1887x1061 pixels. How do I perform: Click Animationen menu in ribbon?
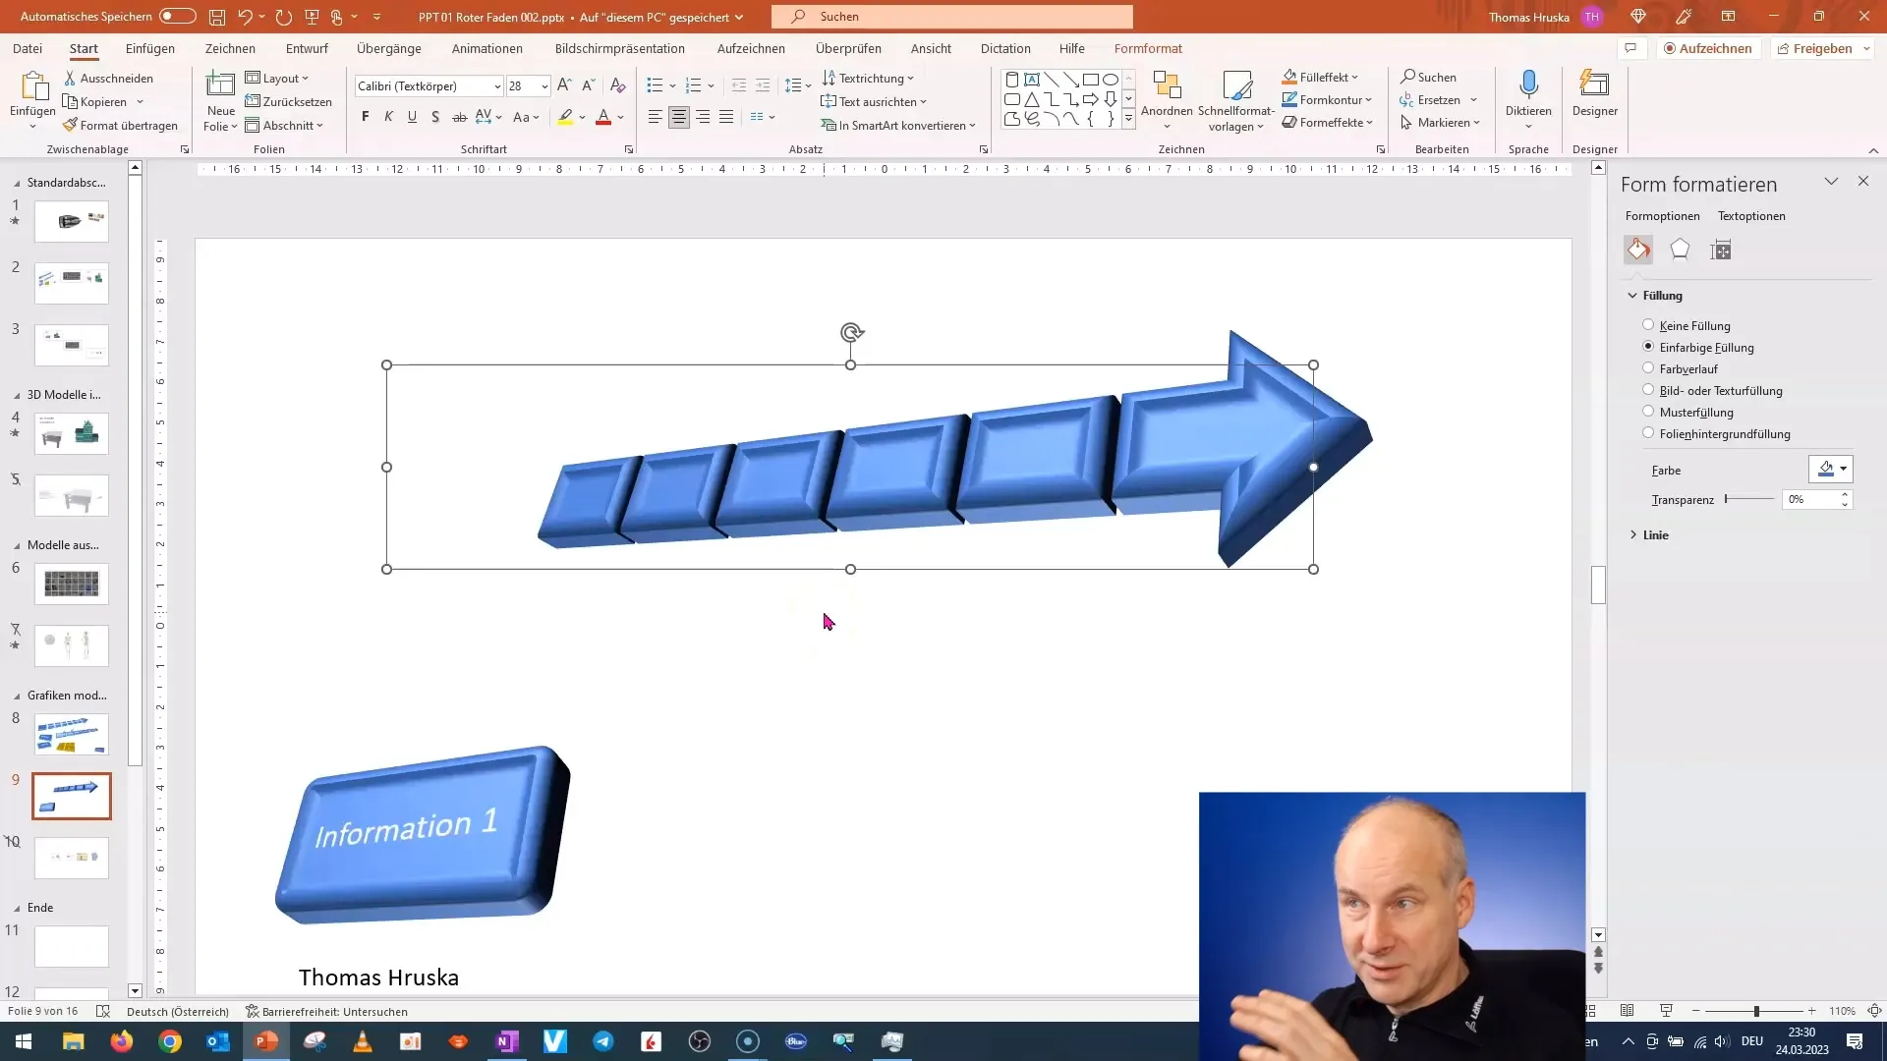[x=487, y=48]
